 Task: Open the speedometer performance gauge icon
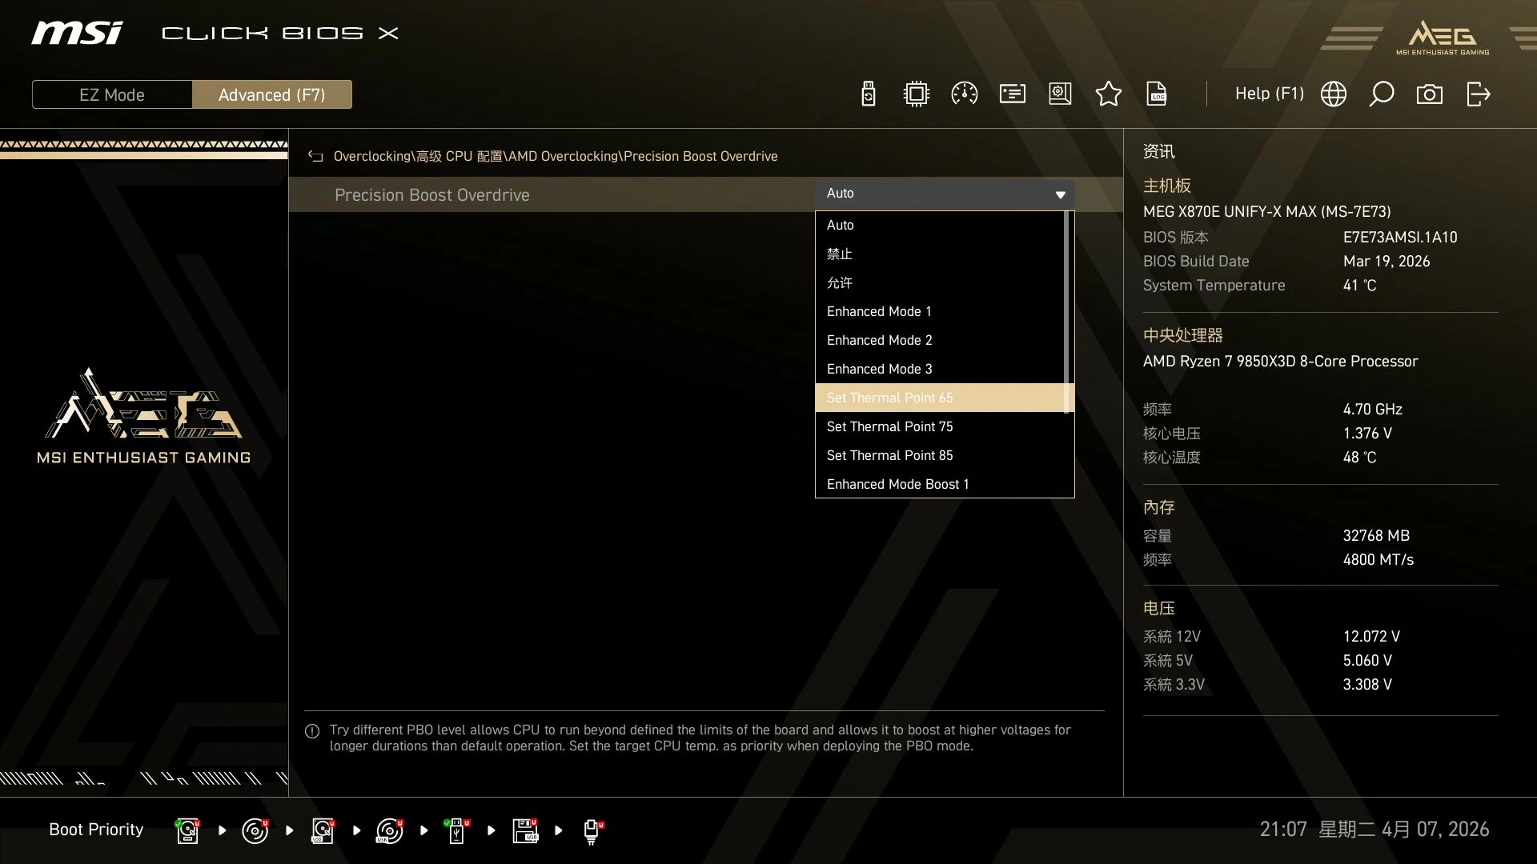pyautogui.click(x=964, y=94)
